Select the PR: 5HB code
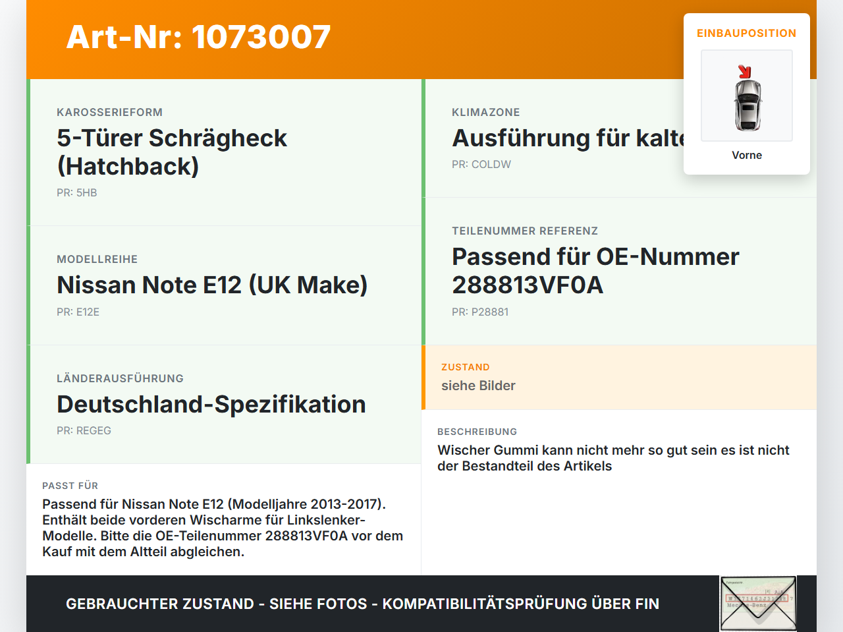 [77, 192]
